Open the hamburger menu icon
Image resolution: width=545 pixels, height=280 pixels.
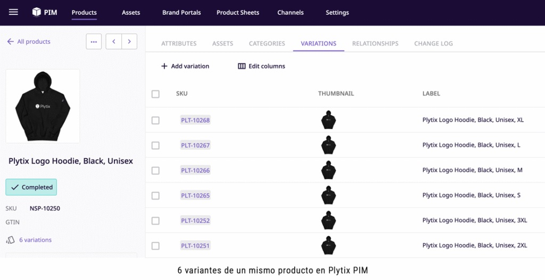pos(13,12)
